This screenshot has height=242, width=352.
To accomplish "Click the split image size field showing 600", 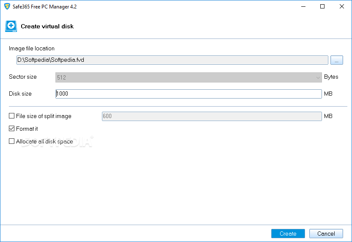I will pos(212,116).
